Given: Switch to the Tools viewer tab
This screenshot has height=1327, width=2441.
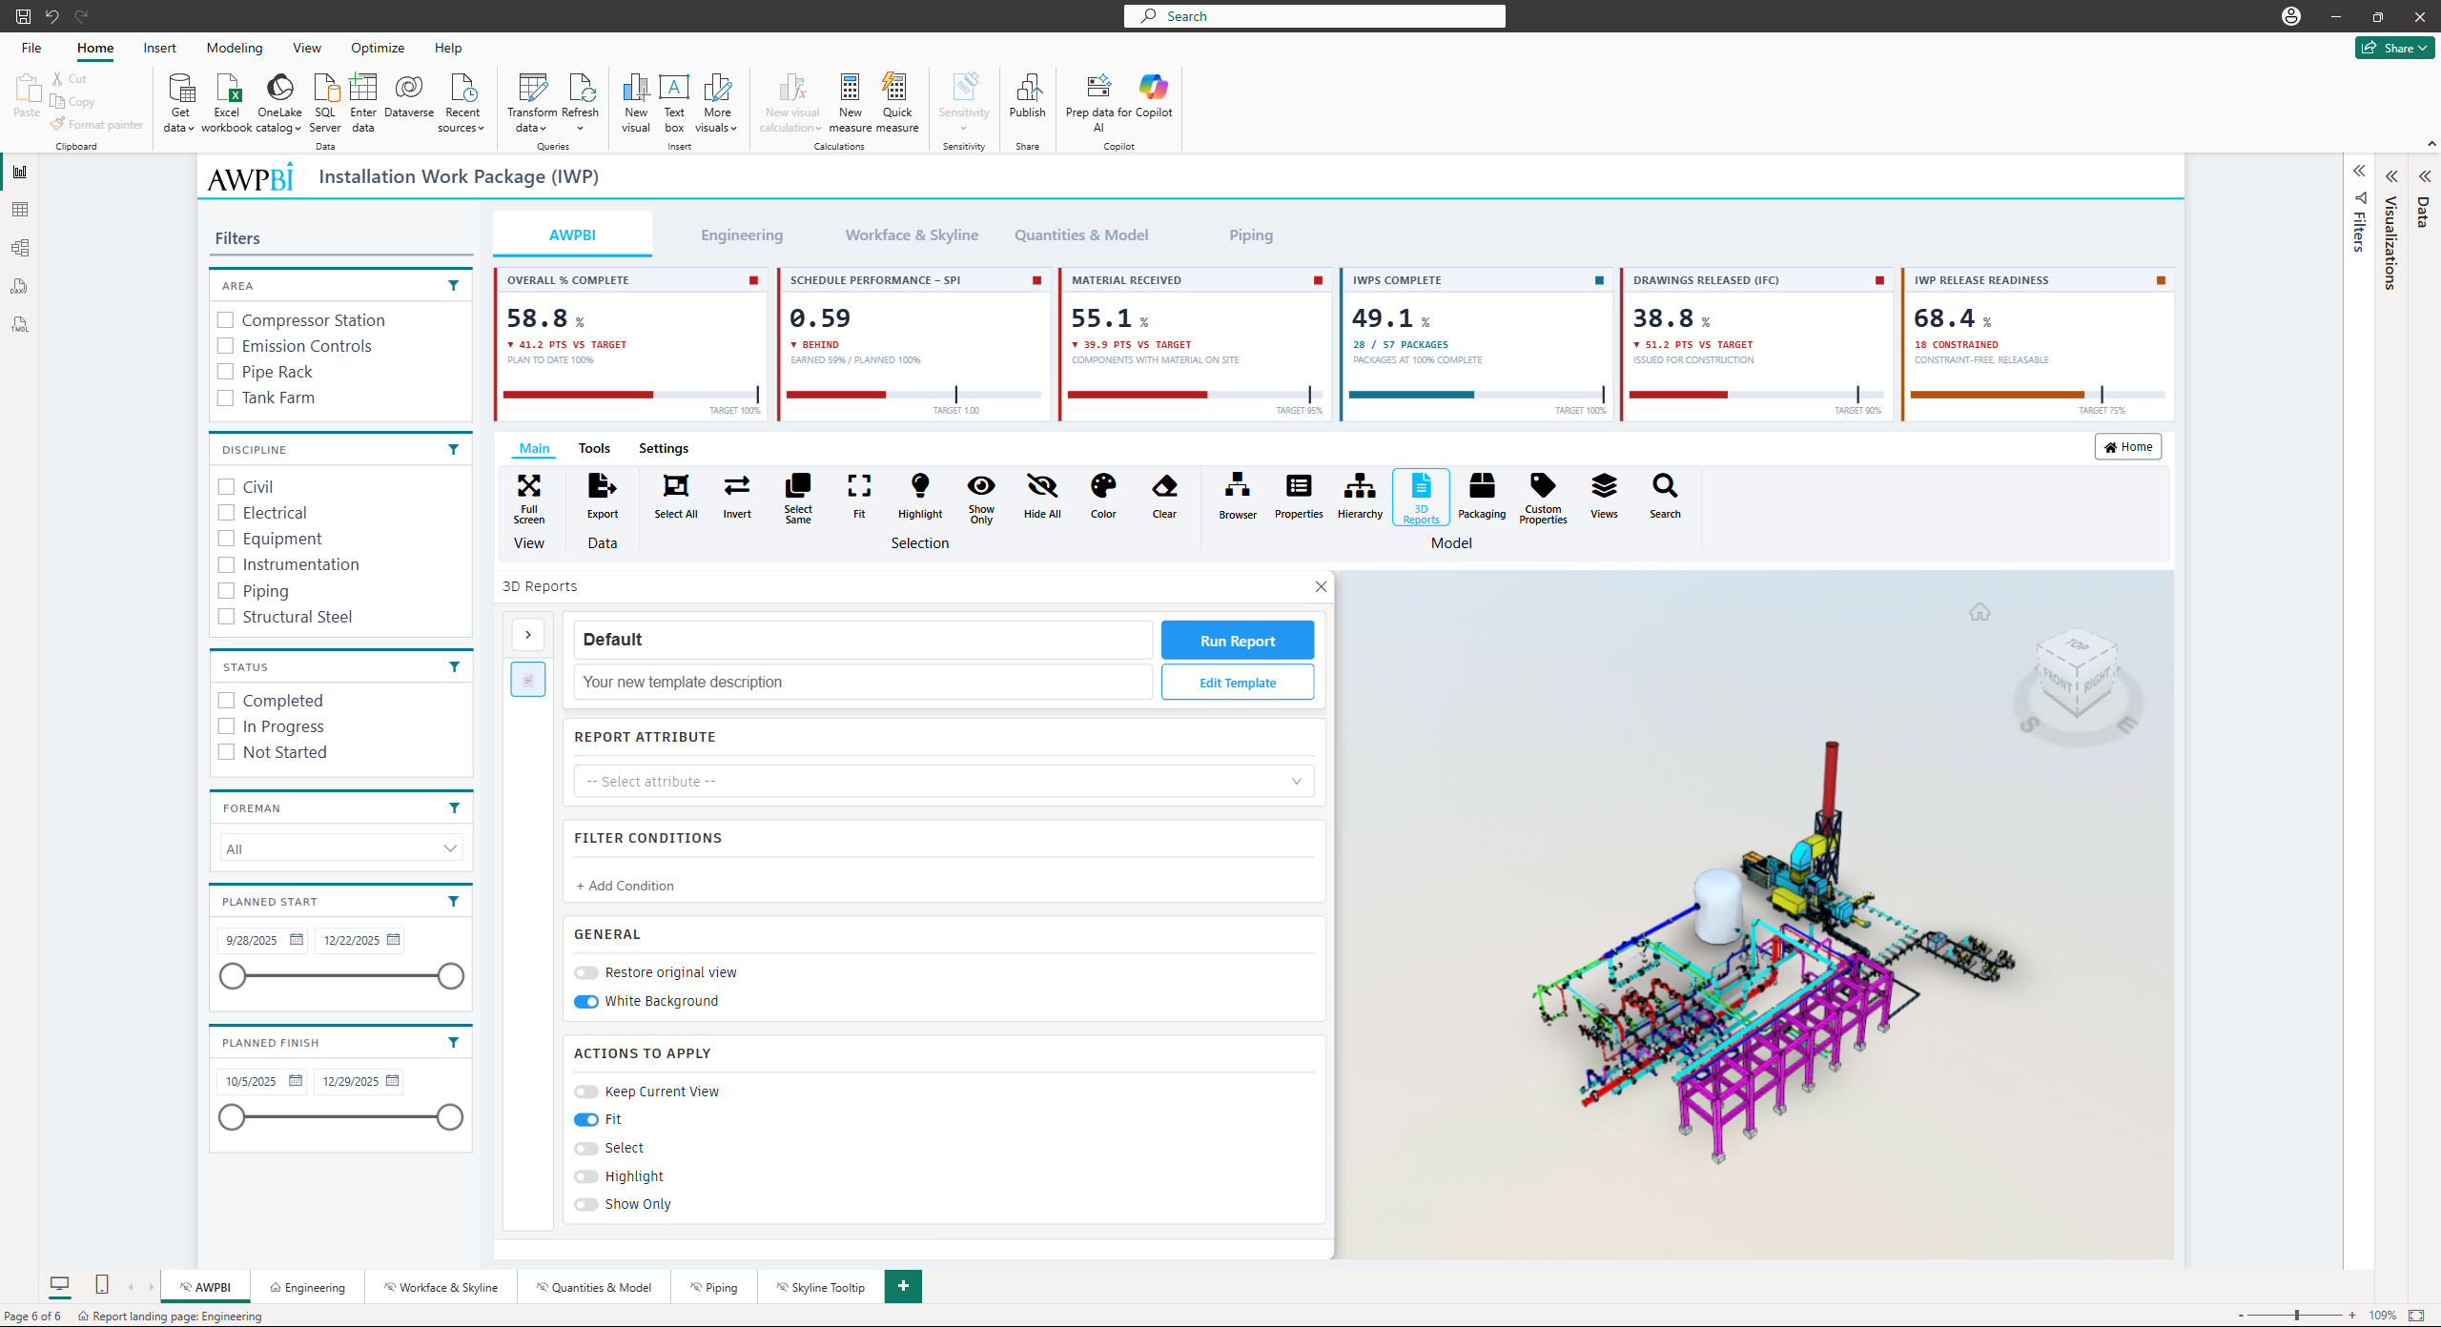Looking at the screenshot, I should [593, 448].
